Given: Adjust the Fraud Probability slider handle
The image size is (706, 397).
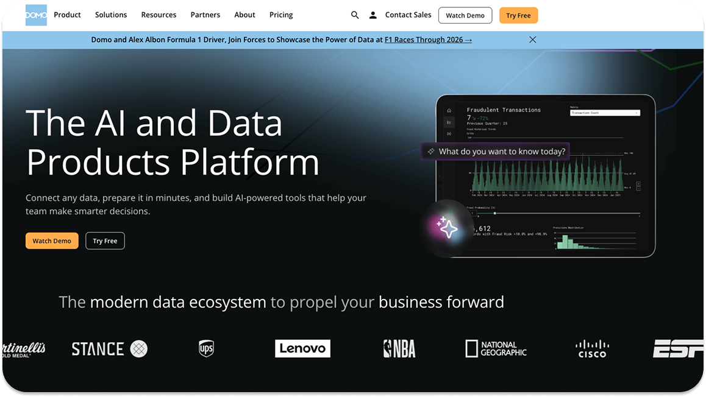Looking at the screenshot, I should [x=495, y=214].
